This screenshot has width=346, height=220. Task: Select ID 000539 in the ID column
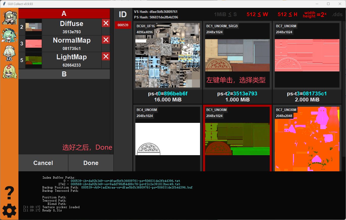tap(123, 25)
